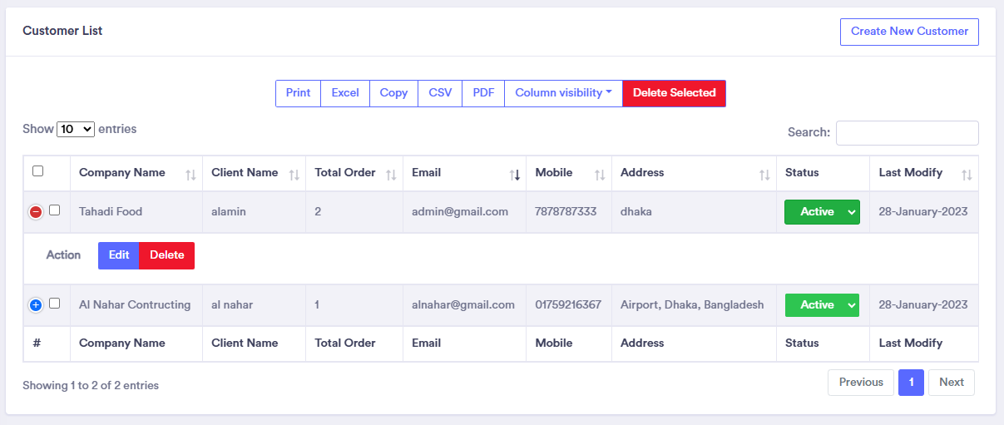This screenshot has height=425, width=1004.
Task: Check the Tahadi Food row checkbox
Action: (x=55, y=210)
